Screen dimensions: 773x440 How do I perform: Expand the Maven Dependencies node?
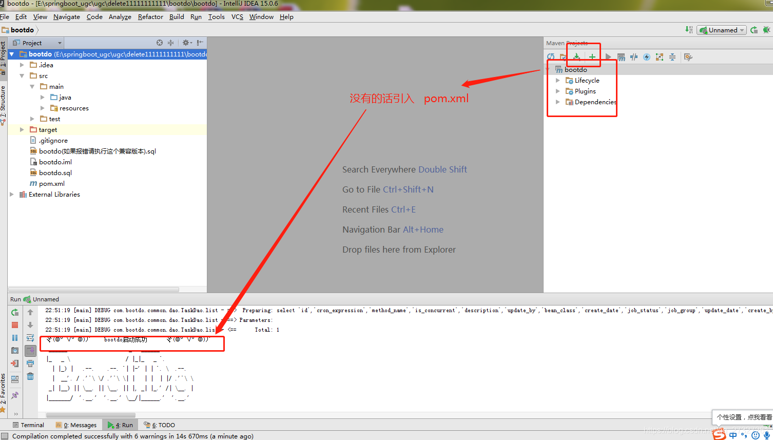(x=558, y=102)
